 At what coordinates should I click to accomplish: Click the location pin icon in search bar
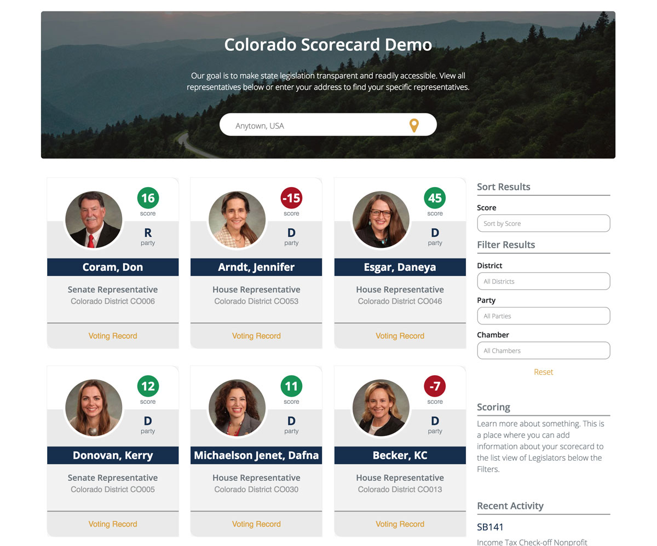[x=414, y=125]
